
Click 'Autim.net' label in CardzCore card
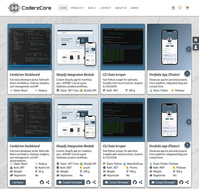tap(44, 168)
